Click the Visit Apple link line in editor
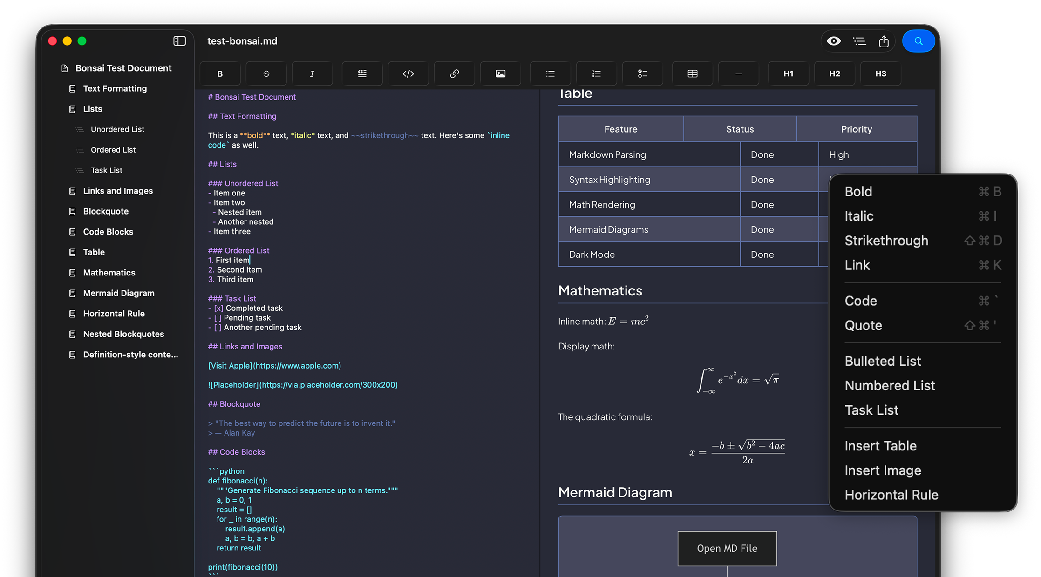This screenshot has height=577, width=1041. click(274, 366)
